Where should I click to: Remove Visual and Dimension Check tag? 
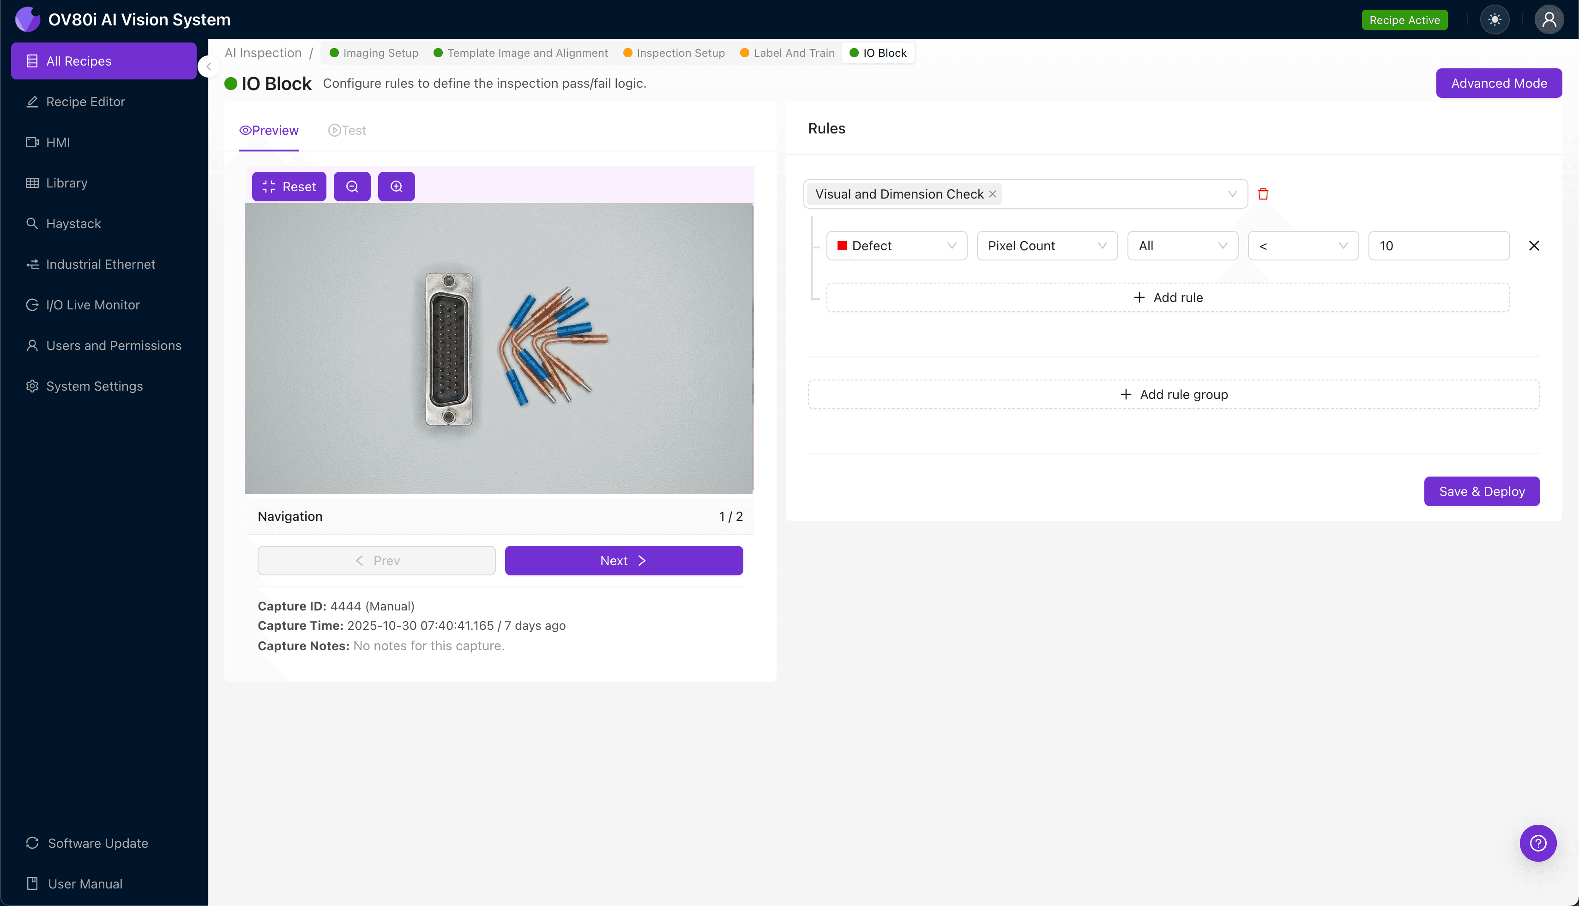tap(993, 194)
